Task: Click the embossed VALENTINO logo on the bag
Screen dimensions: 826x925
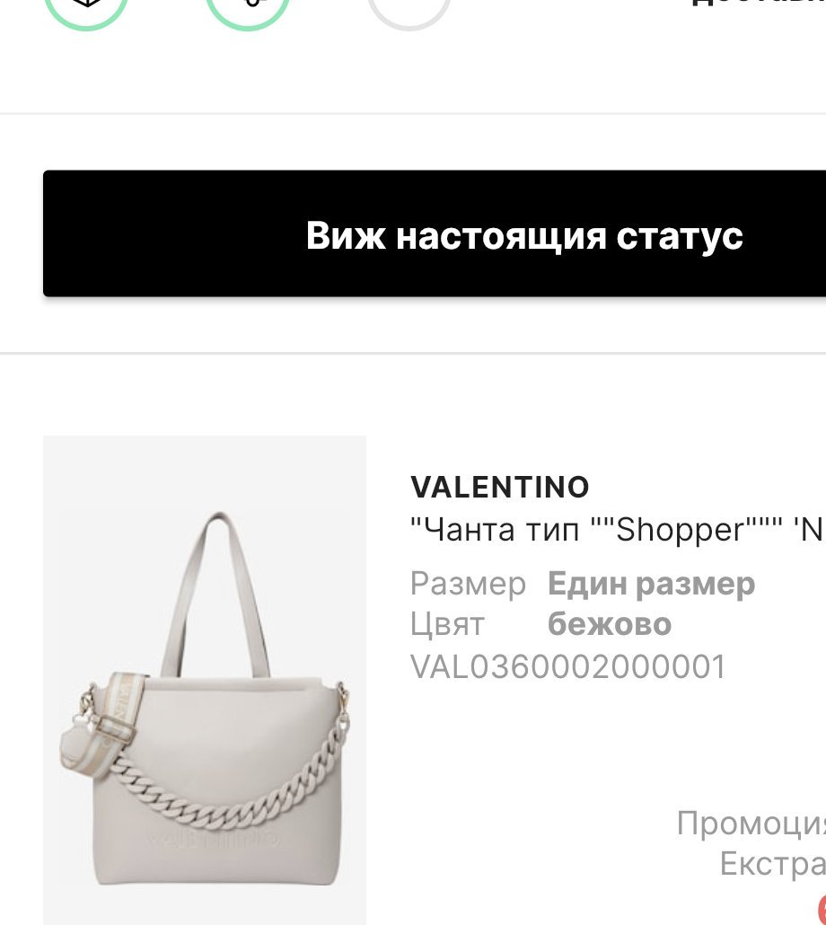Action: (212, 838)
